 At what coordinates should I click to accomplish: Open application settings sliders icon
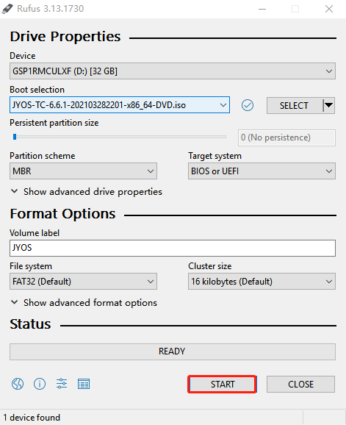tap(62, 384)
